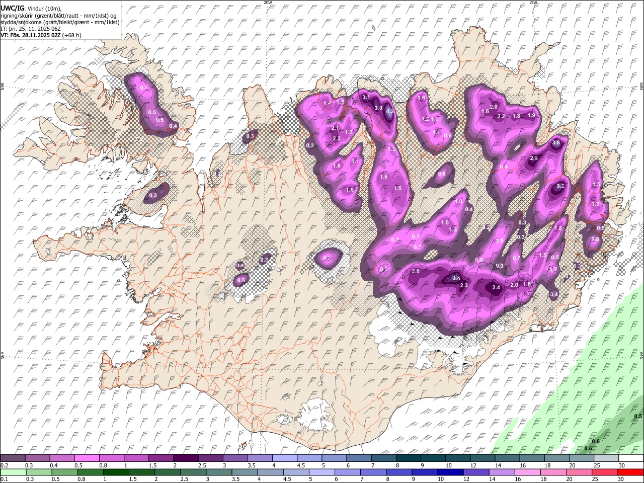Select the snow-scale swatch starting at 6
644x483 pixels.
point(359,458)
